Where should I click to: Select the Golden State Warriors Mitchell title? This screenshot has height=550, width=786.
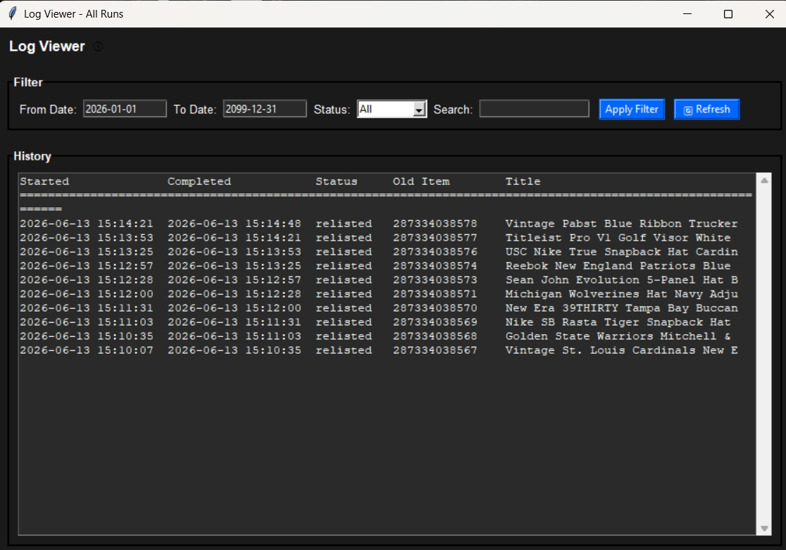(x=618, y=335)
